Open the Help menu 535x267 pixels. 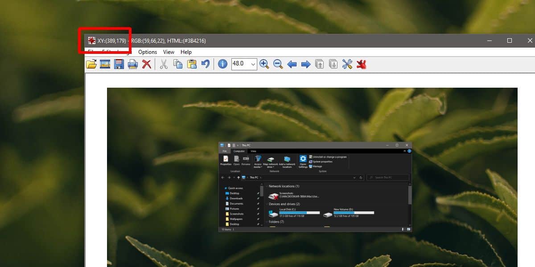(186, 52)
